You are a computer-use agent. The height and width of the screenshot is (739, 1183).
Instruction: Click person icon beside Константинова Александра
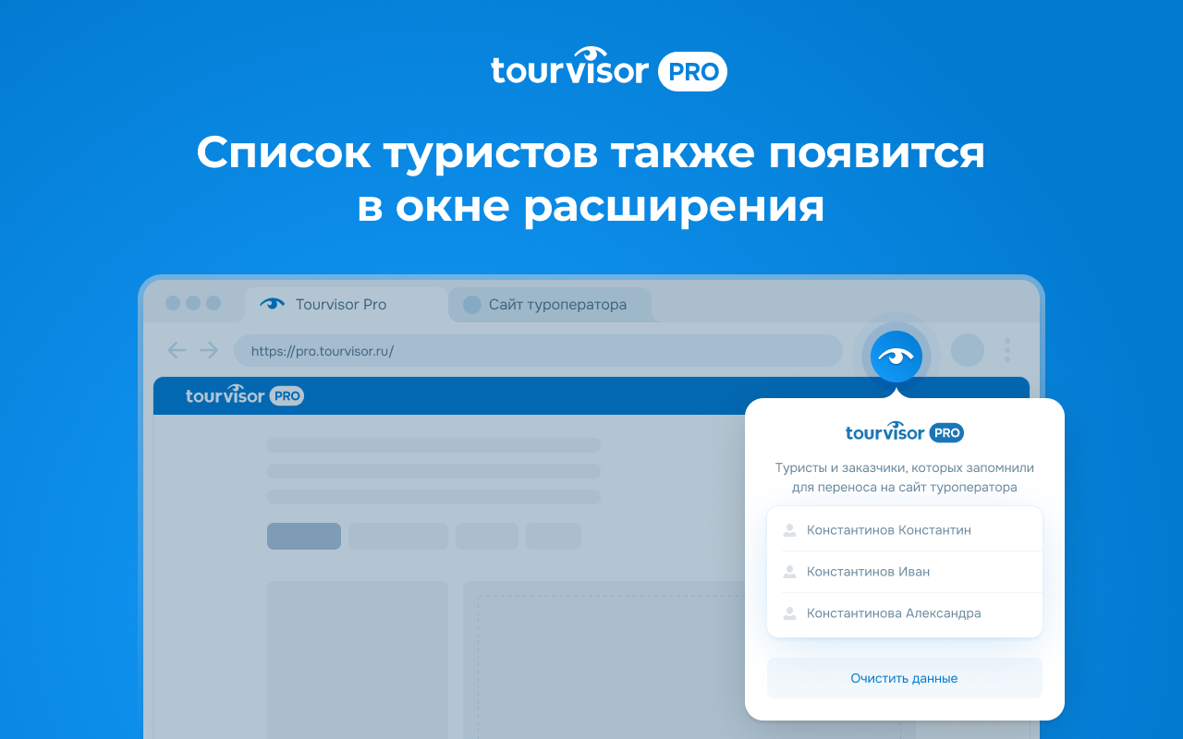pyautogui.click(x=789, y=613)
